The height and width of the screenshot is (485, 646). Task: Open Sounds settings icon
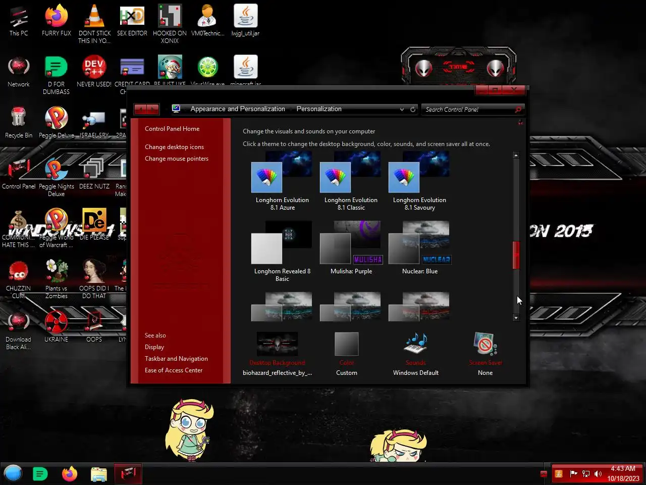(415, 344)
